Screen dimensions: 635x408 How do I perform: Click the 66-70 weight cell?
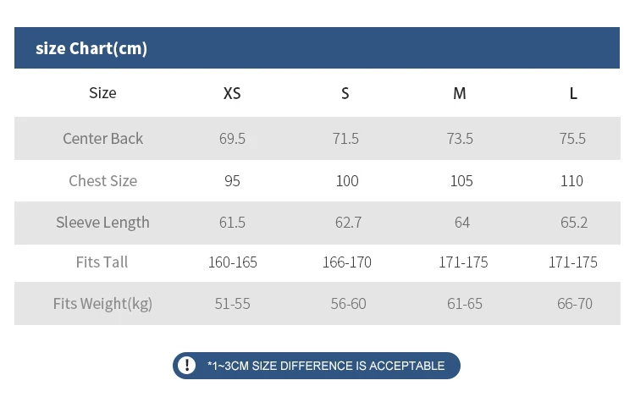(574, 304)
